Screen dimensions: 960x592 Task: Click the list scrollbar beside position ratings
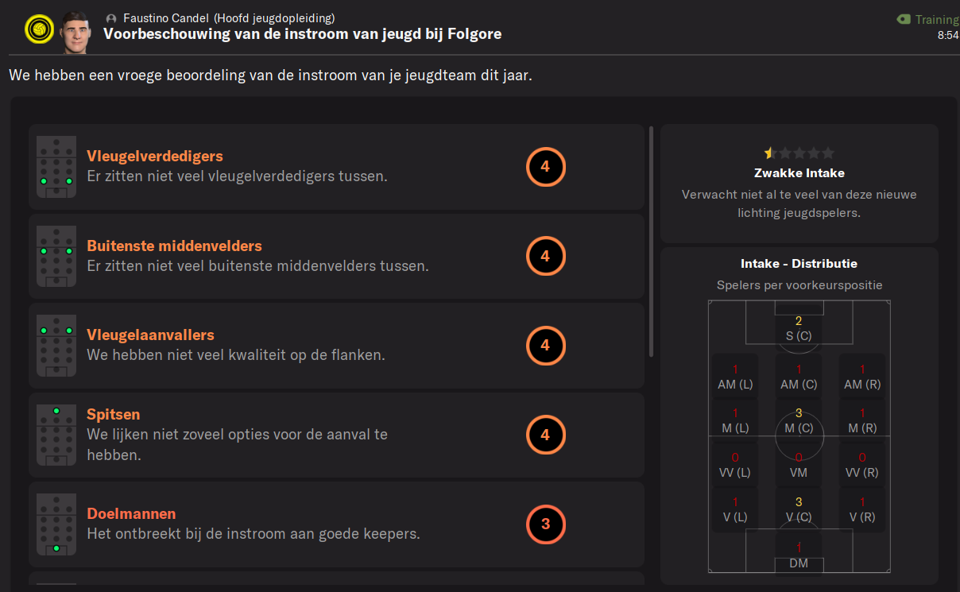652,241
